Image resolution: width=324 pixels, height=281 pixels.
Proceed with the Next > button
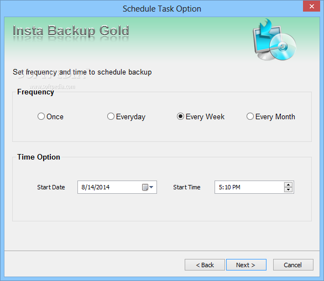pyautogui.click(x=246, y=264)
